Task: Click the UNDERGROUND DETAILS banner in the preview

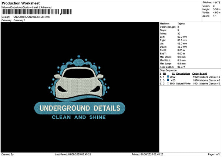Action: (79, 108)
